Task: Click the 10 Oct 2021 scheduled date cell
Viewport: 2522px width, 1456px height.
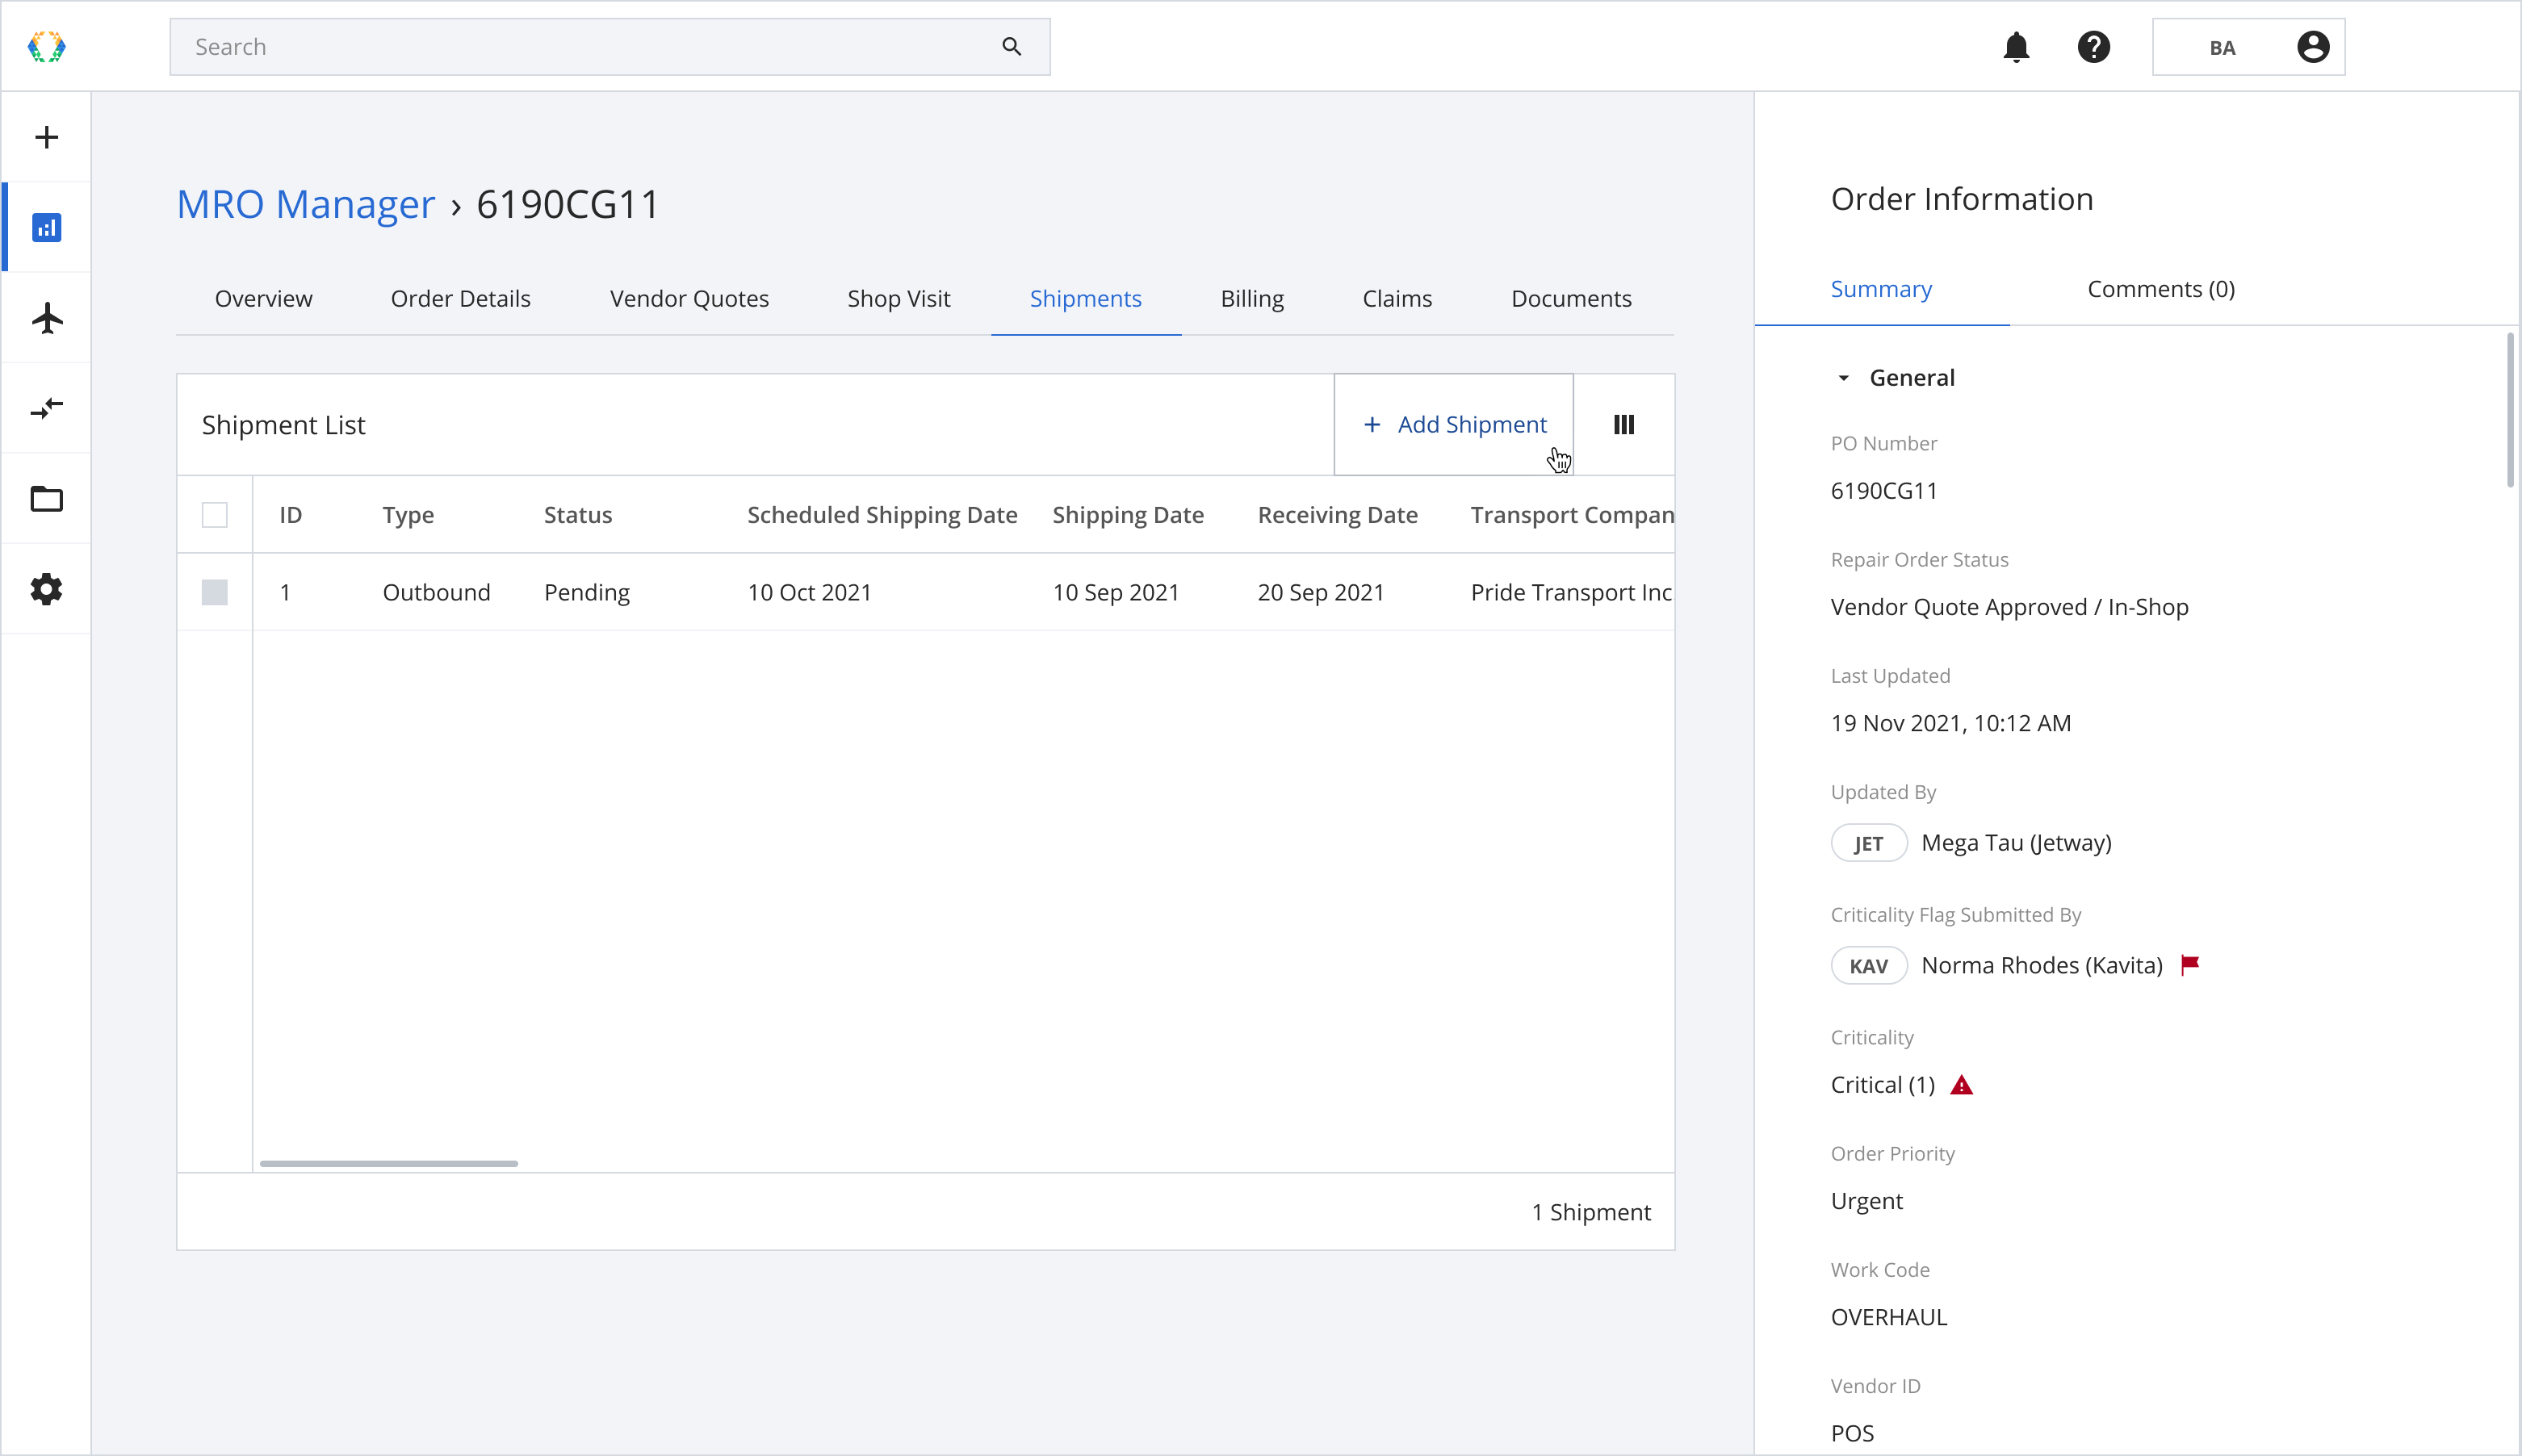Action: pyautogui.click(x=809, y=592)
